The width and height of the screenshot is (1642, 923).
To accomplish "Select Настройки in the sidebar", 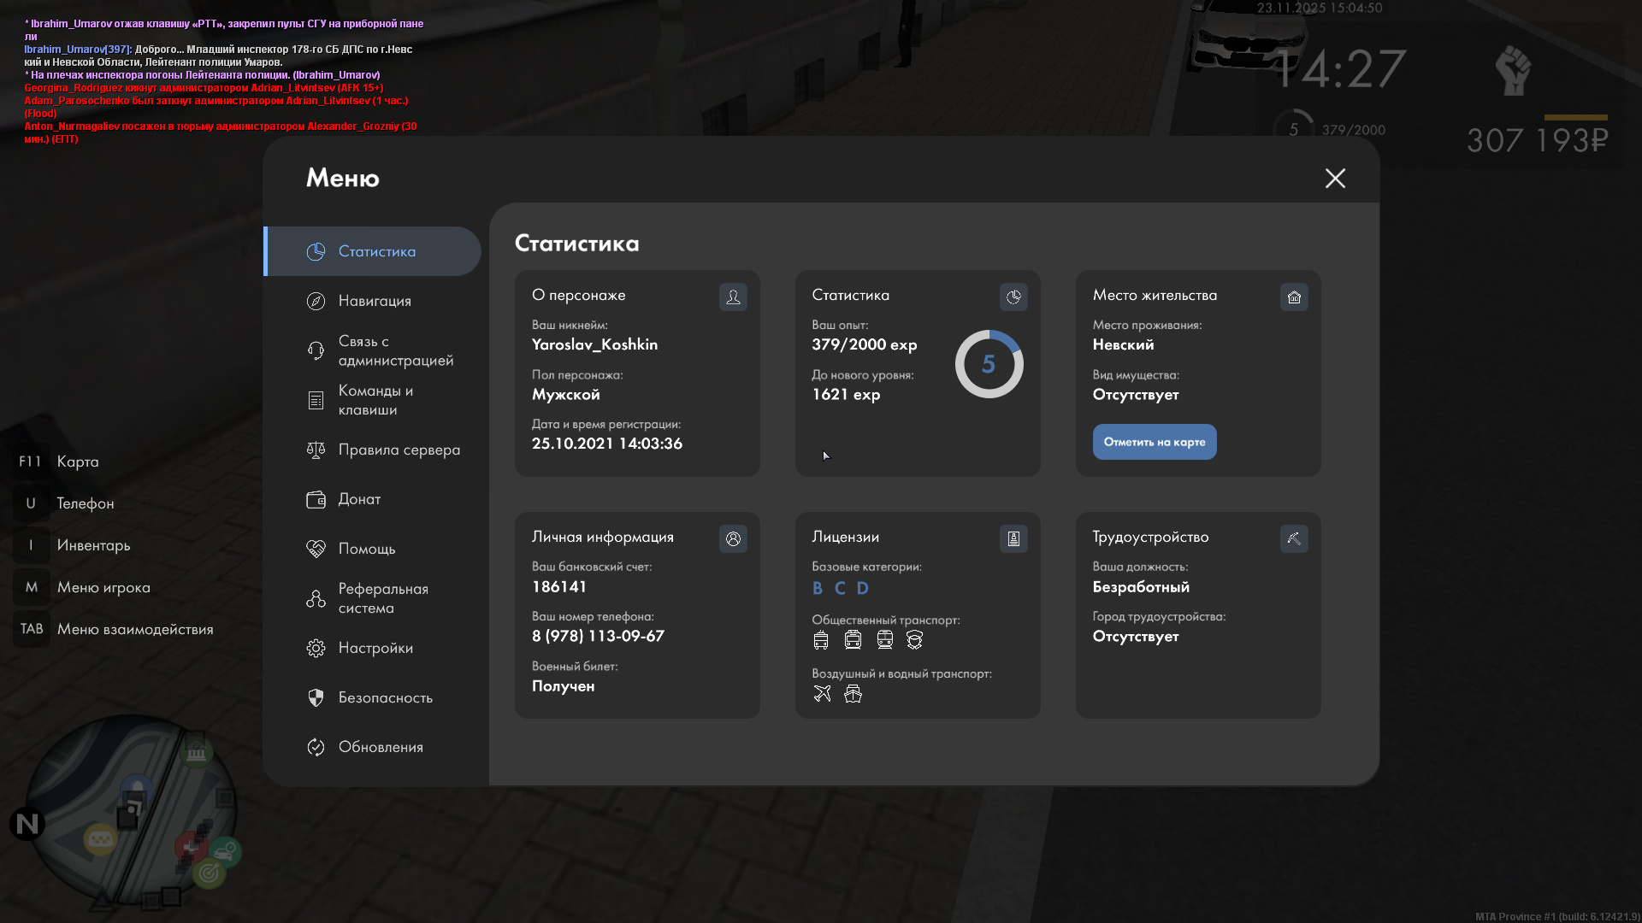I will tap(375, 648).
